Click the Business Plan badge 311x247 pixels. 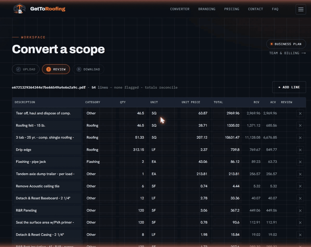point(286,44)
